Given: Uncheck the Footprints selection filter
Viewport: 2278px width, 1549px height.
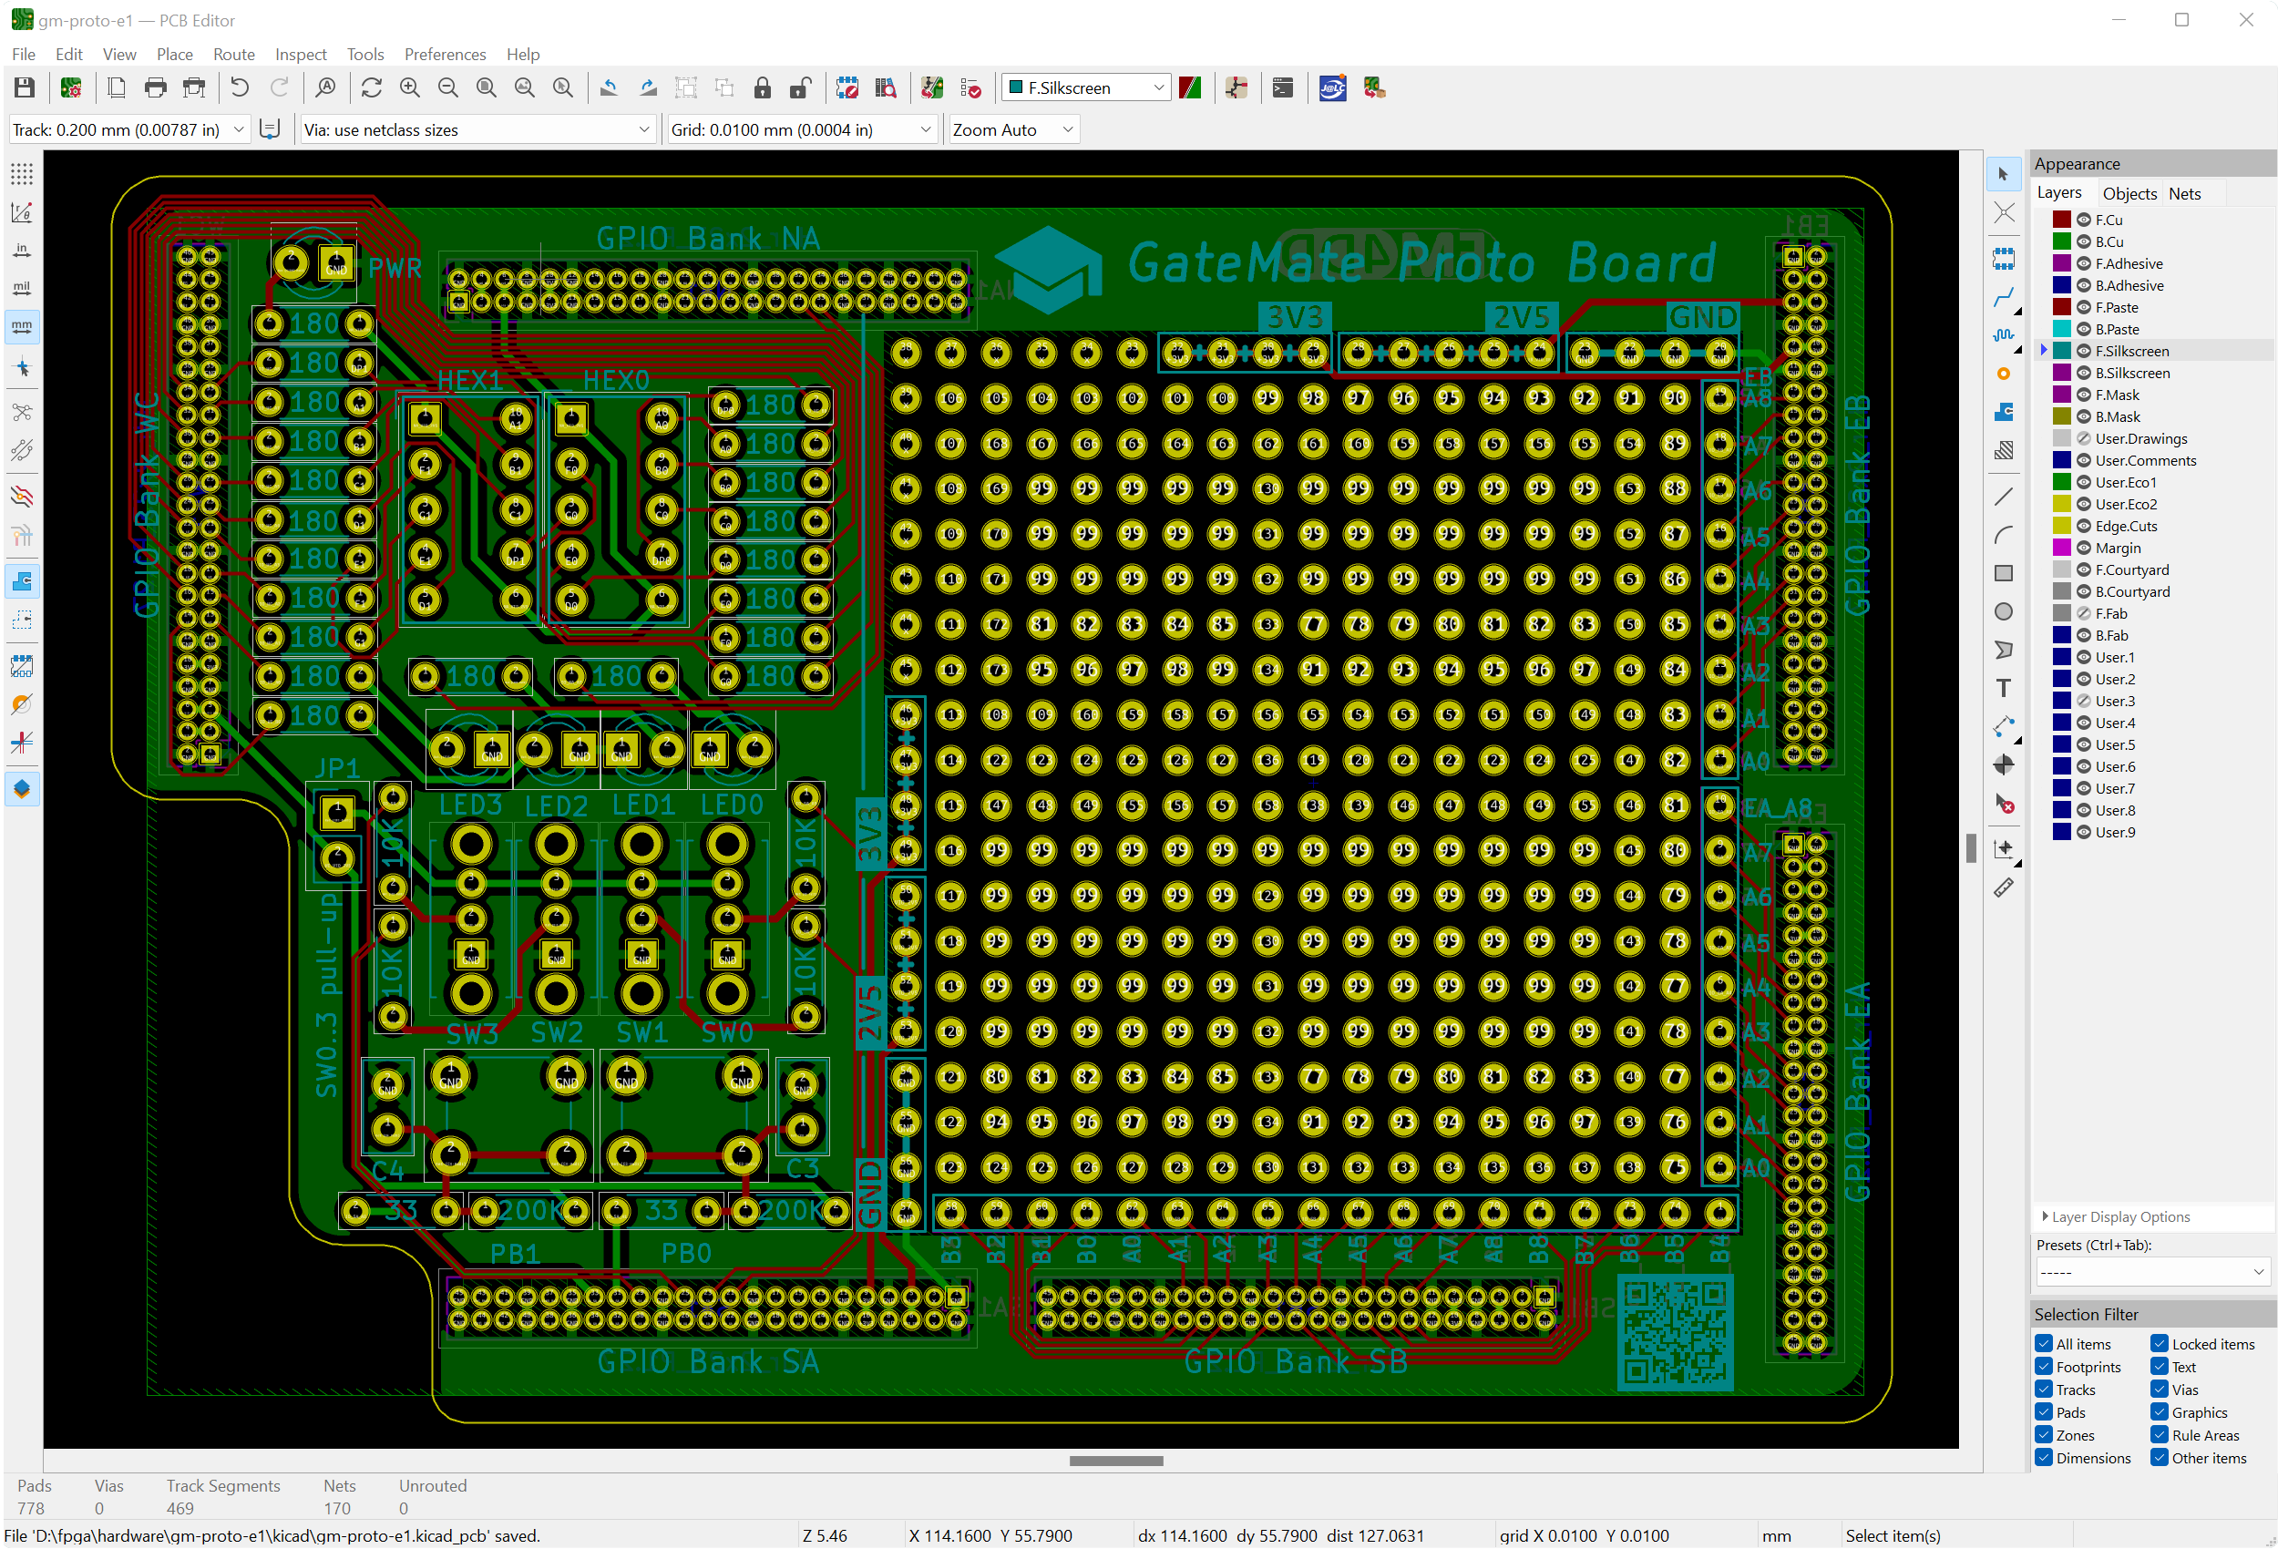Looking at the screenshot, I should [x=2044, y=1367].
